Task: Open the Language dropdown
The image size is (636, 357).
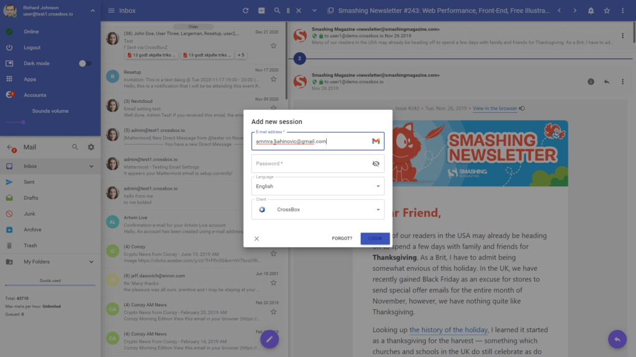Action: point(317,186)
